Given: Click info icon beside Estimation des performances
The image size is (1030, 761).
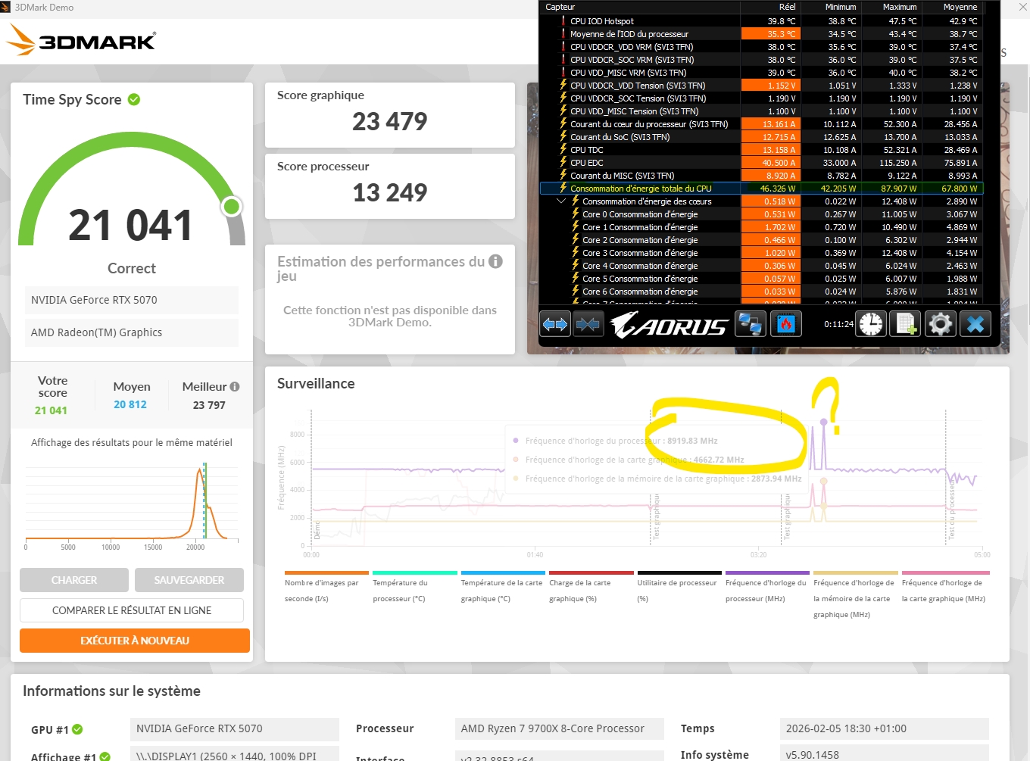Looking at the screenshot, I should coord(496,261).
